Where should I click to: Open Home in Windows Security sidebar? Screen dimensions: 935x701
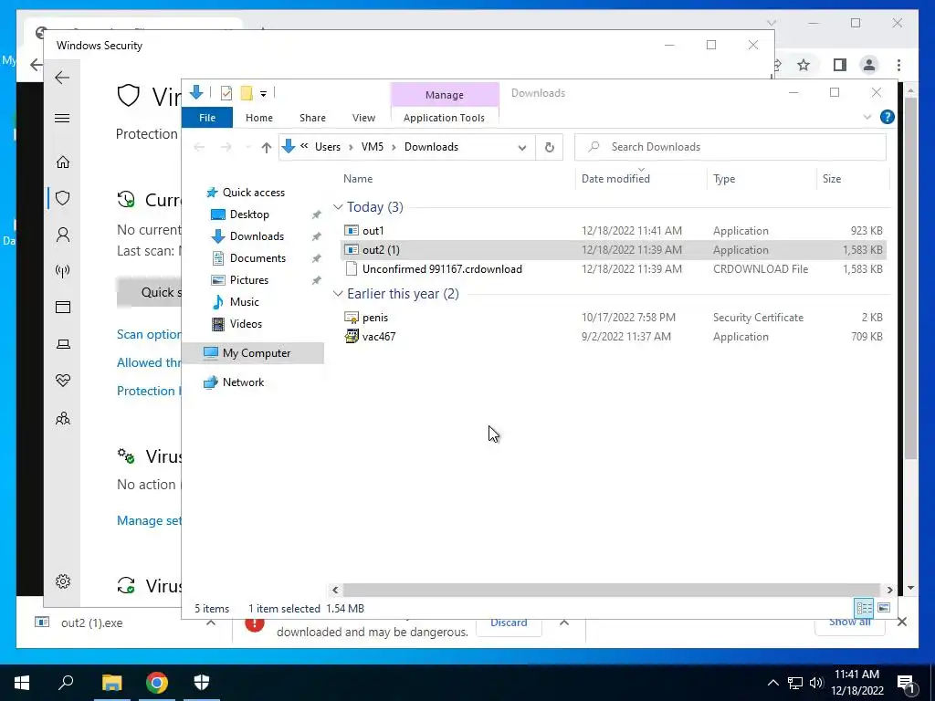coord(63,162)
